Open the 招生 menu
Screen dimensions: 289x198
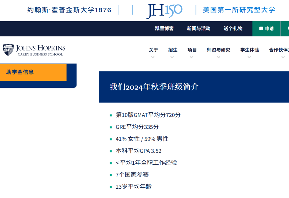coord(173,50)
